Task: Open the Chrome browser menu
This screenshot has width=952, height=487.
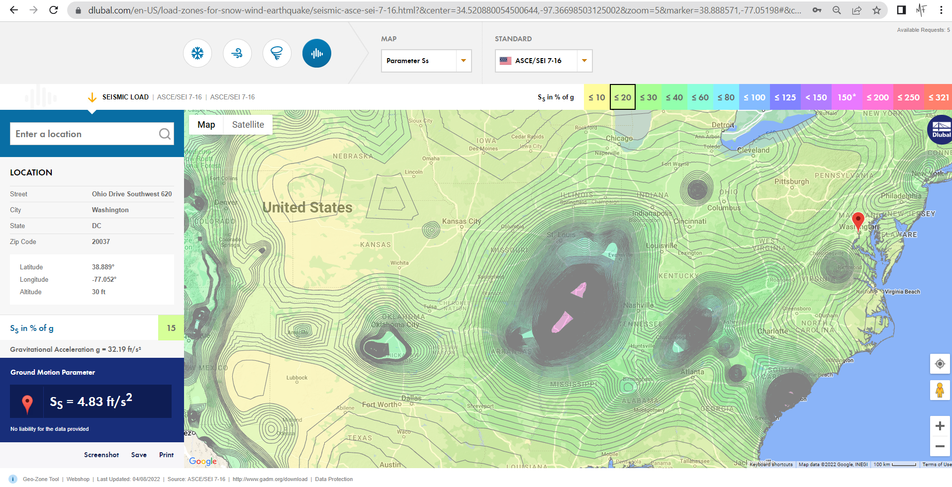Action: click(x=941, y=10)
